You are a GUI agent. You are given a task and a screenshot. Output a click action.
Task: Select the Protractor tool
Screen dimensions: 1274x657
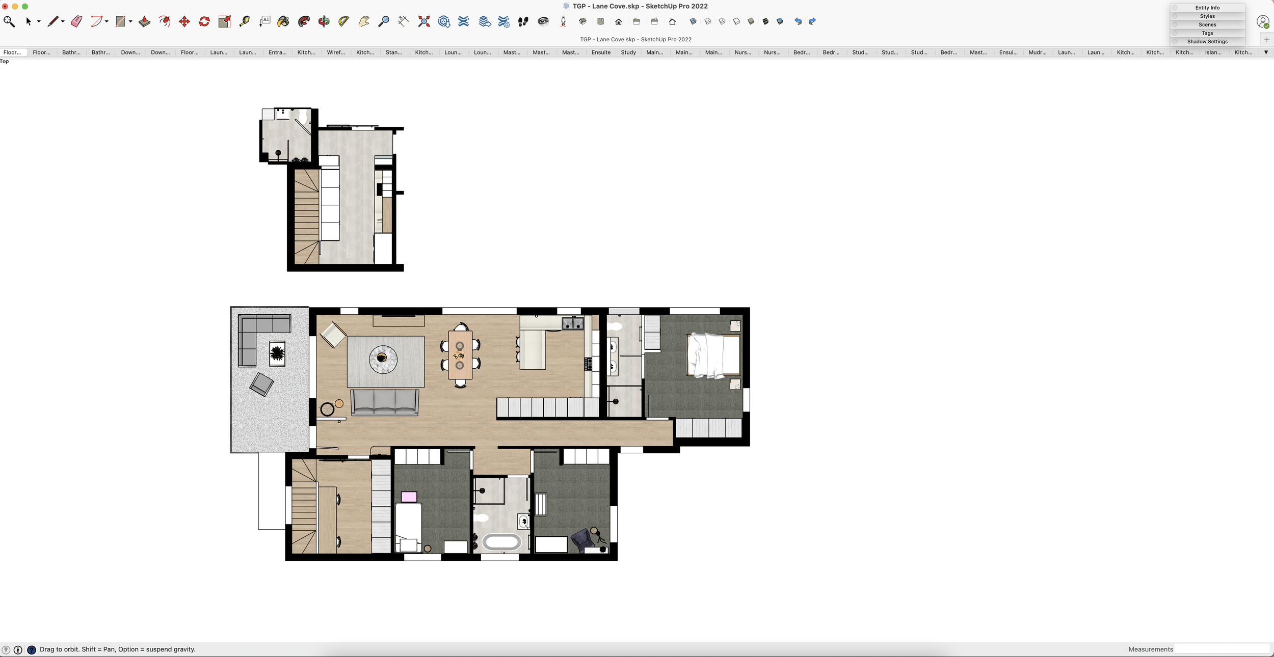tap(344, 21)
